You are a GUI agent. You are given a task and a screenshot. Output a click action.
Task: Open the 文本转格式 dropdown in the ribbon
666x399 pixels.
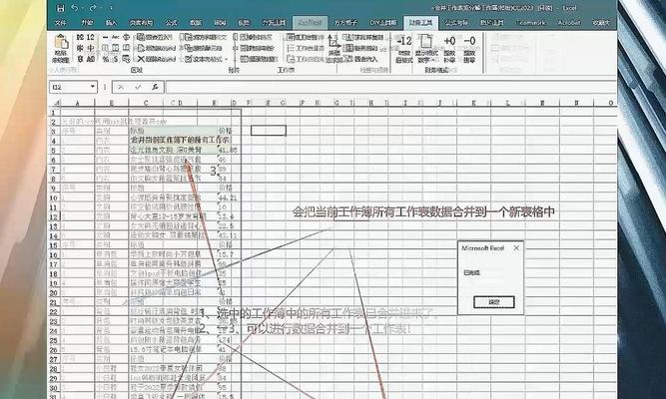tap(207, 59)
